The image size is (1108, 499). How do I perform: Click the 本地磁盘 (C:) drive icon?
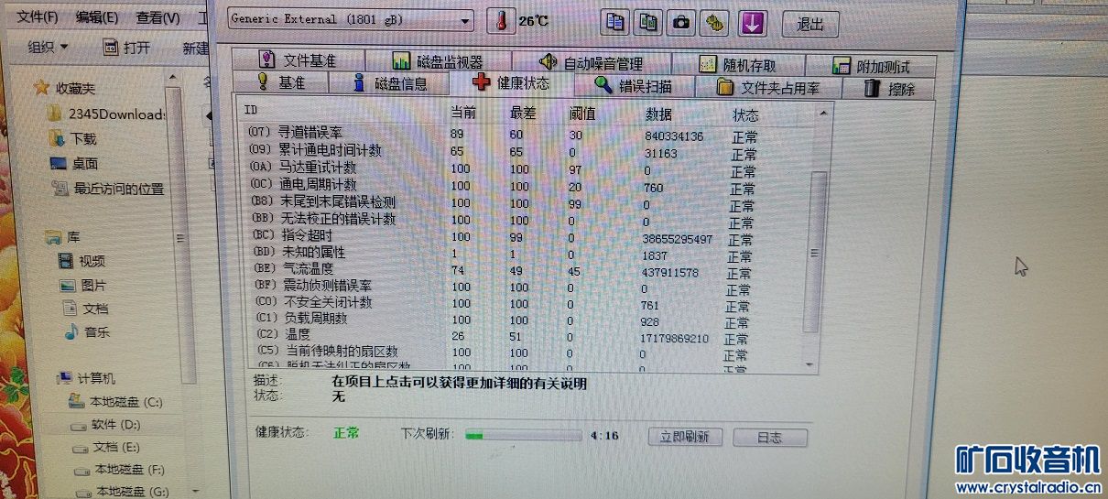click(77, 401)
